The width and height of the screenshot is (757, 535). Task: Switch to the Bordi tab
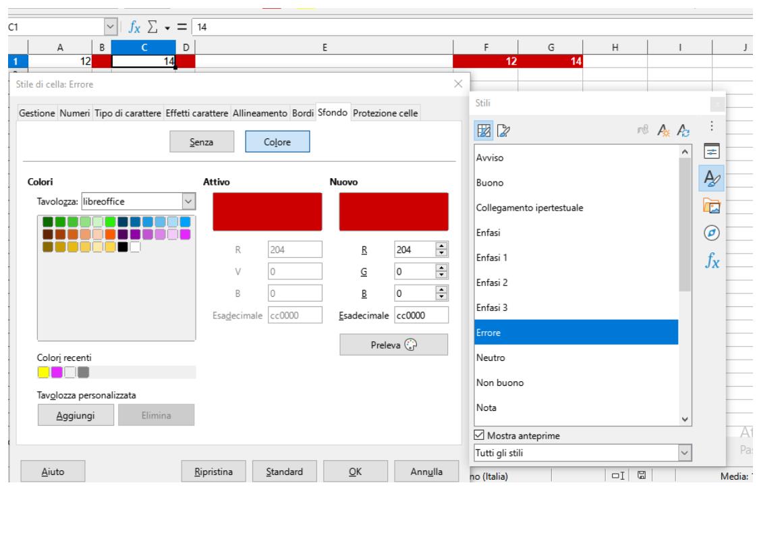coord(302,113)
